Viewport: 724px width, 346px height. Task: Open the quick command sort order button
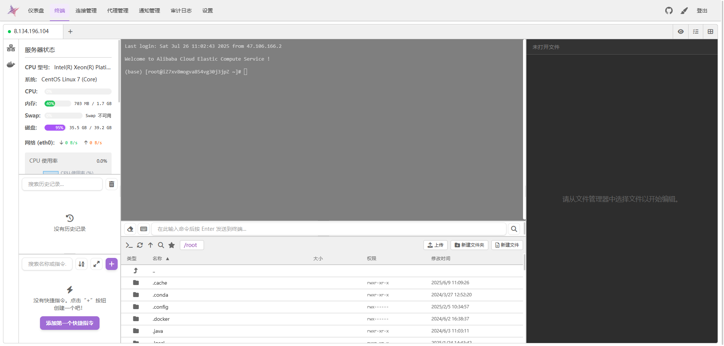click(81, 264)
